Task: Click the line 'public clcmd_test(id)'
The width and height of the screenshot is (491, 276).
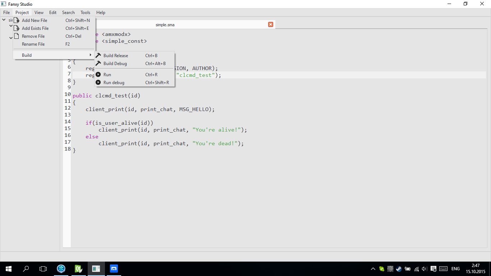Action: [x=106, y=96]
